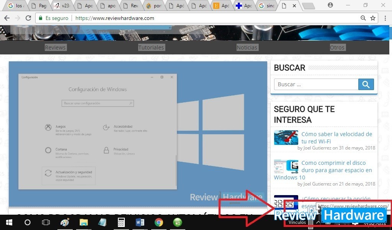
Task: Open the Noticias section
Action: [x=247, y=47]
